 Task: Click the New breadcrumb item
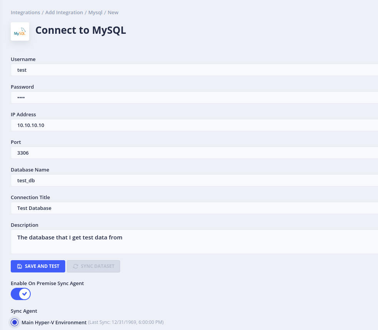click(x=113, y=13)
